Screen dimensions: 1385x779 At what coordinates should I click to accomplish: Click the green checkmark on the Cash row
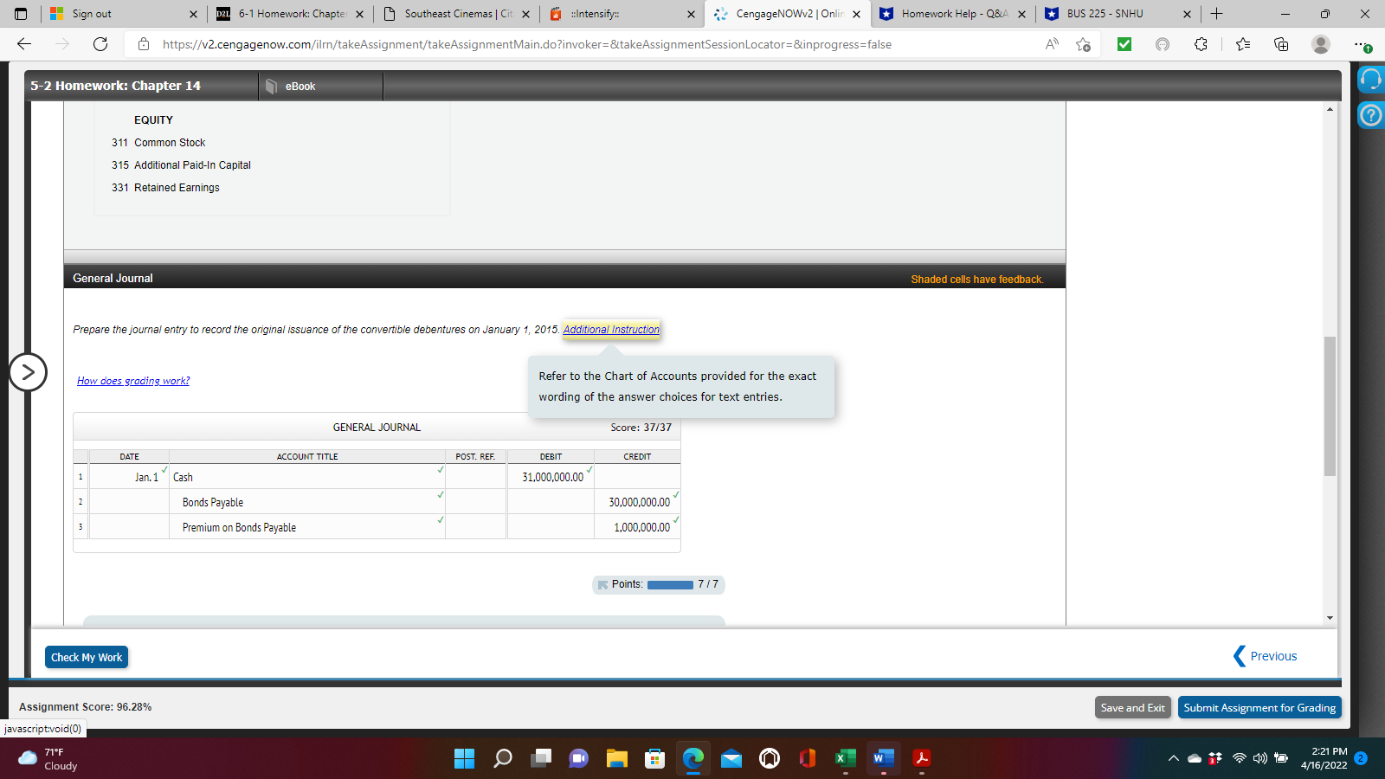pos(440,470)
